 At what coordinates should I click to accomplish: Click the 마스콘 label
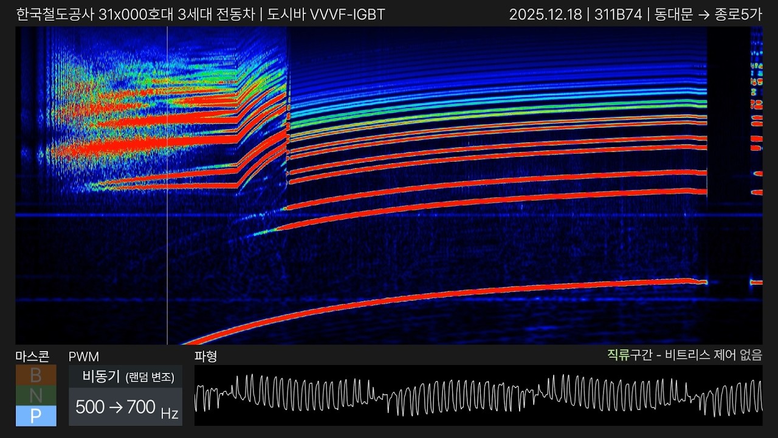32,356
